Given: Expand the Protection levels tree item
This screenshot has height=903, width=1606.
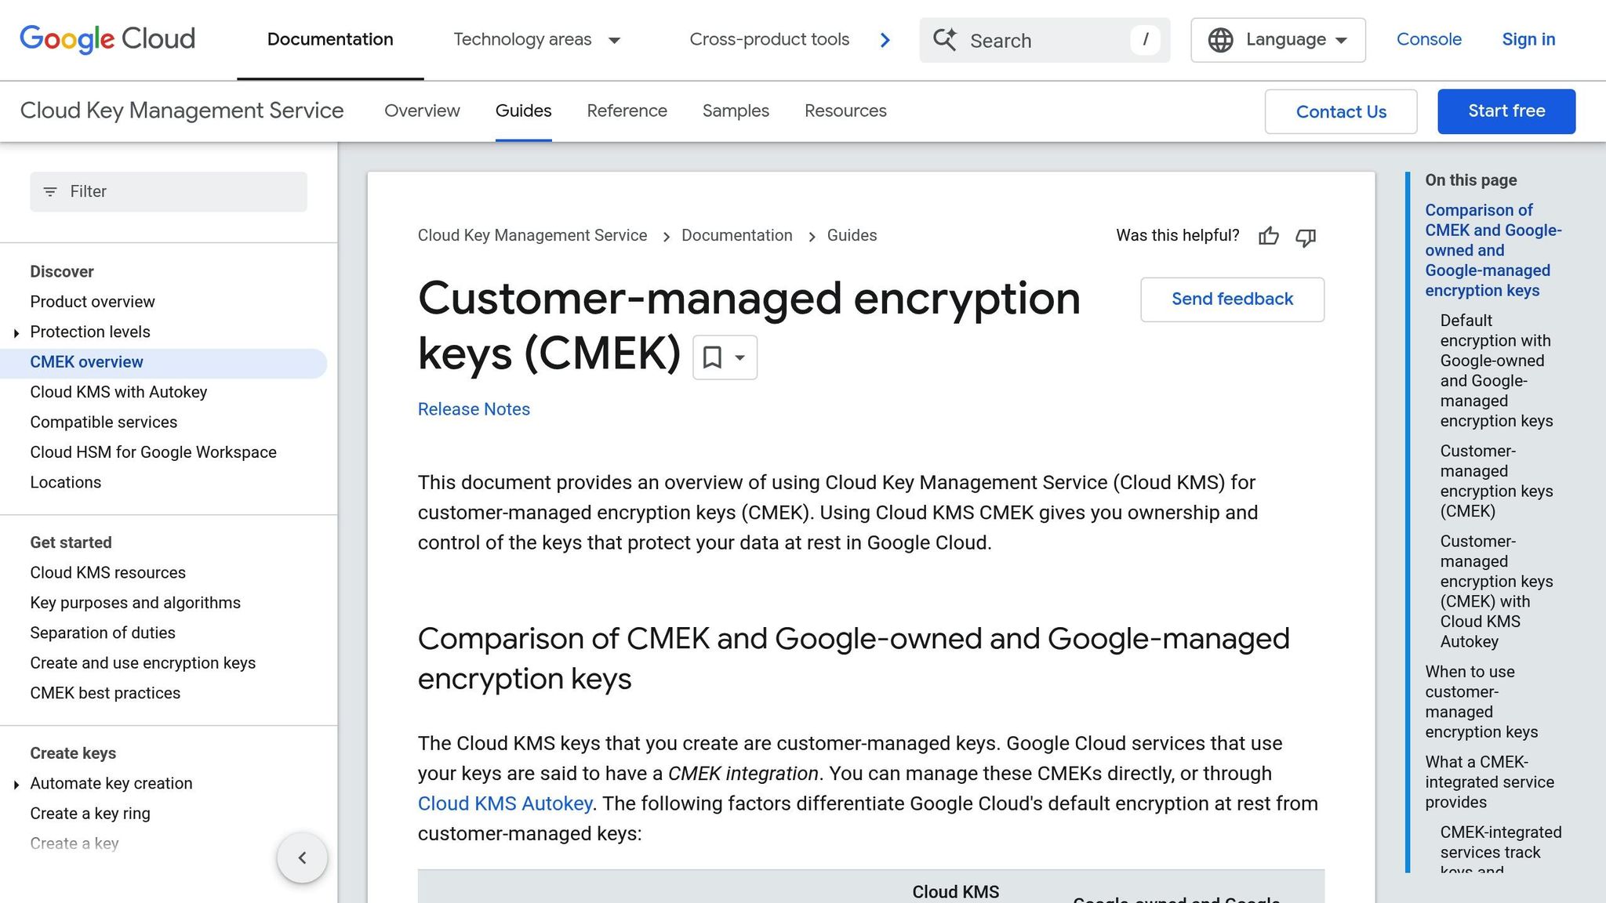Looking at the screenshot, I should click(16, 333).
